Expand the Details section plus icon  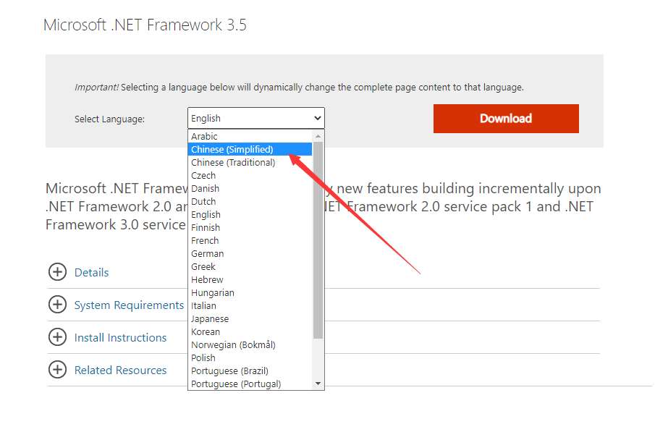[57, 272]
